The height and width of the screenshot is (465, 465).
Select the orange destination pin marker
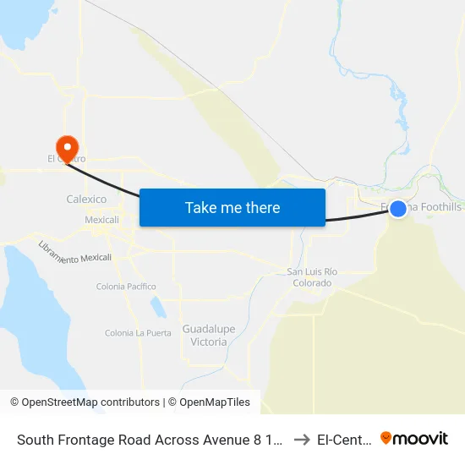pos(68,150)
